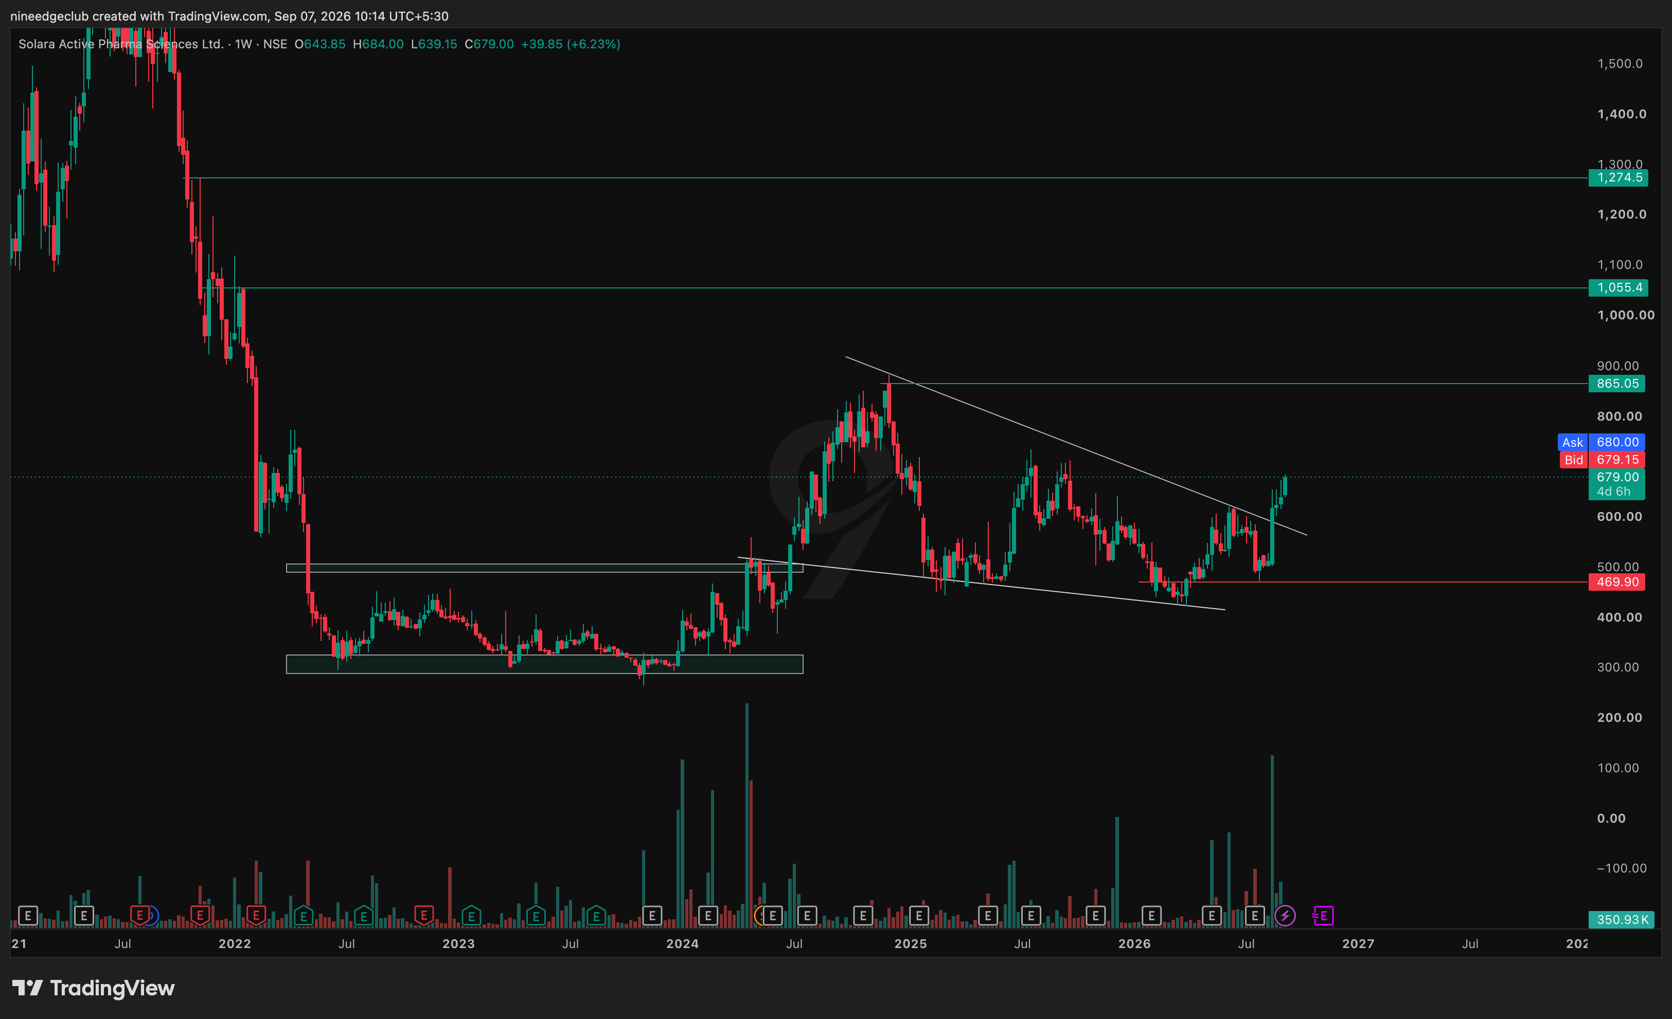Click the C679.00 close value
Viewport: 1672px width, 1019px height.
tap(489, 44)
